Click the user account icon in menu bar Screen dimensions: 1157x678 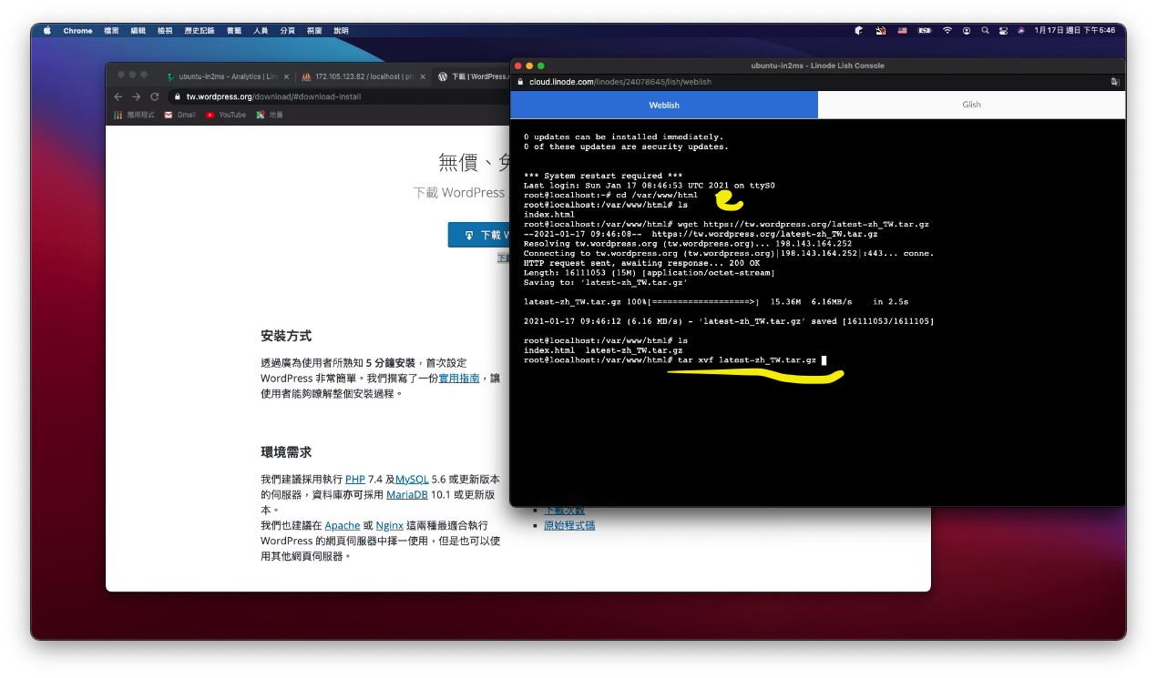(x=967, y=30)
